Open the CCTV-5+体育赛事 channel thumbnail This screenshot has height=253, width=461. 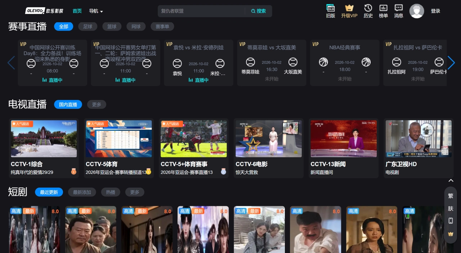tap(194, 139)
